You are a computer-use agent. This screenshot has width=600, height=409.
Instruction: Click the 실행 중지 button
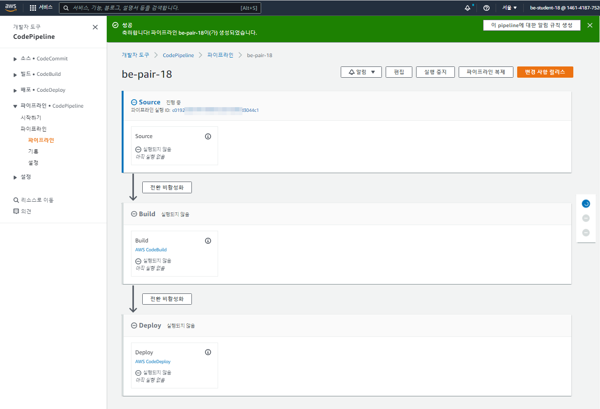click(435, 72)
